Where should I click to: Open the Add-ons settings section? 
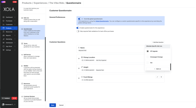tap(32, 20)
